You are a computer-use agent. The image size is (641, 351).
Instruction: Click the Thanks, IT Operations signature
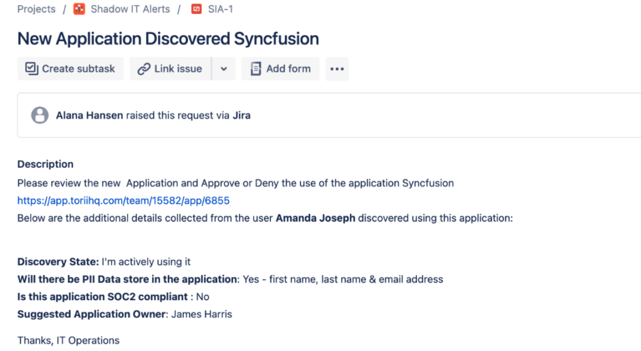(x=68, y=341)
